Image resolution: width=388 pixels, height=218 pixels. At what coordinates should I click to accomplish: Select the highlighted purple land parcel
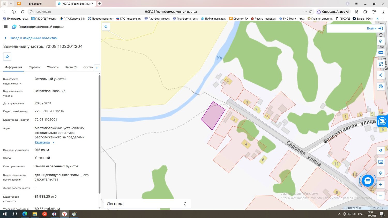[x=213, y=115]
